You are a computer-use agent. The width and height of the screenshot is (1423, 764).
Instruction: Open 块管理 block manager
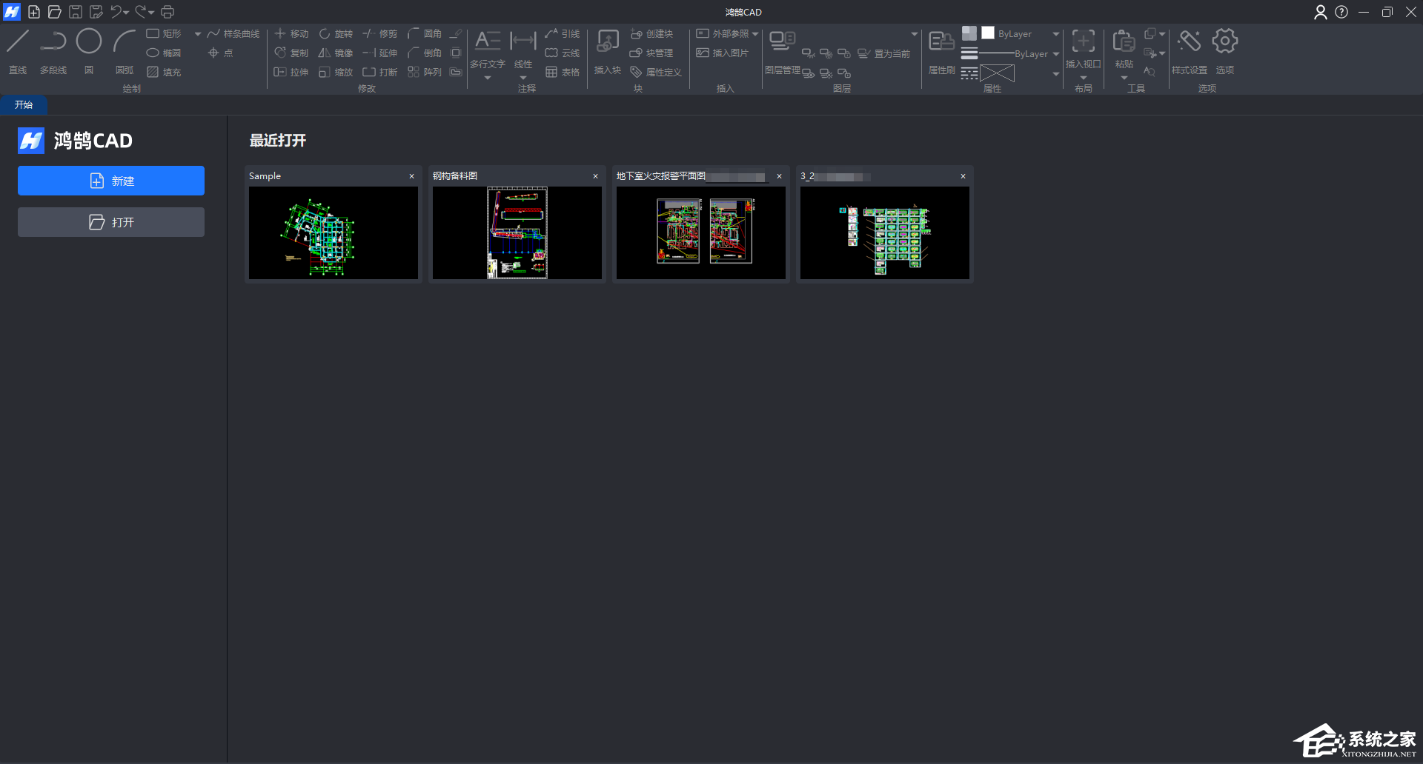tap(652, 53)
